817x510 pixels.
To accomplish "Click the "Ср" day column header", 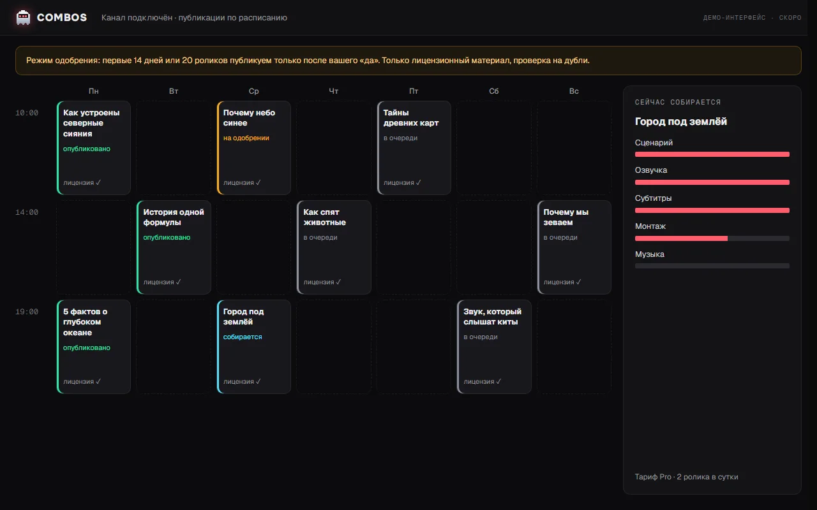I will (x=254, y=91).
